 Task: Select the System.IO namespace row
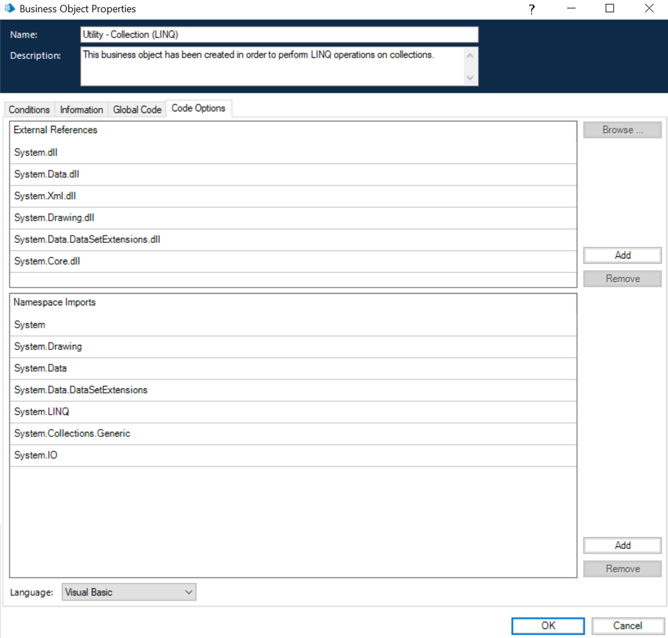point(293,455)
